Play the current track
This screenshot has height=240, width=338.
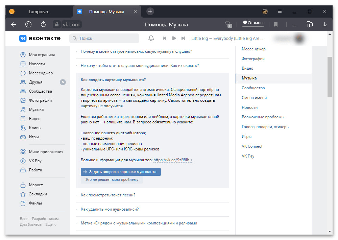174,39
